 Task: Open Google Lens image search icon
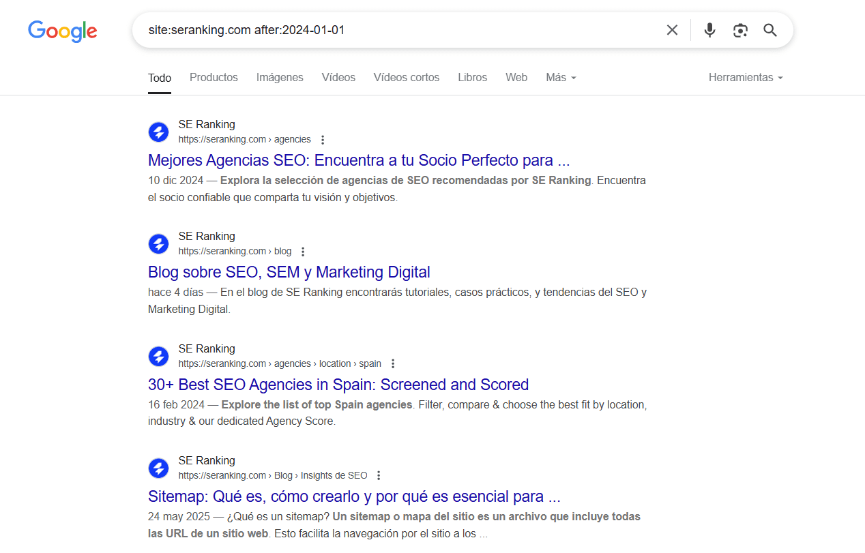tap(740, 30)
